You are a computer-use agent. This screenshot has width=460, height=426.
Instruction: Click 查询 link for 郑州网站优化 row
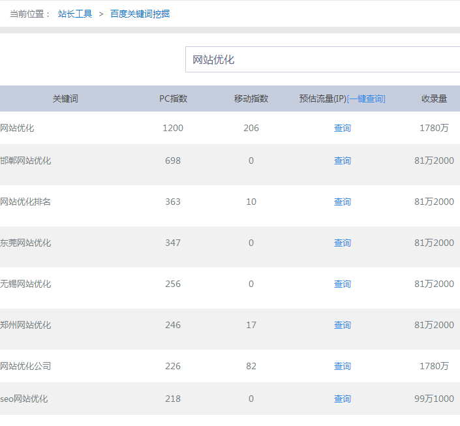click(343, 326)
